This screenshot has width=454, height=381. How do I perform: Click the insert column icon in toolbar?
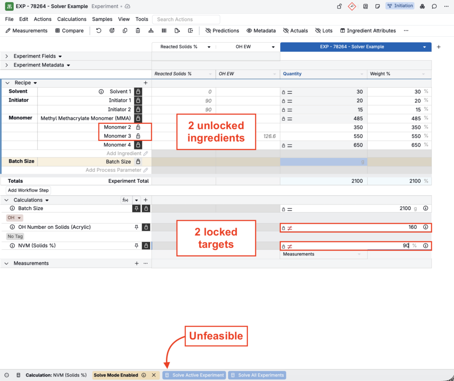click(x=190, y=31)
